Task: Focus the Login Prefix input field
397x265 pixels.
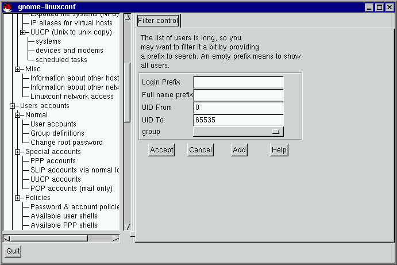Action: pos(238,83)
